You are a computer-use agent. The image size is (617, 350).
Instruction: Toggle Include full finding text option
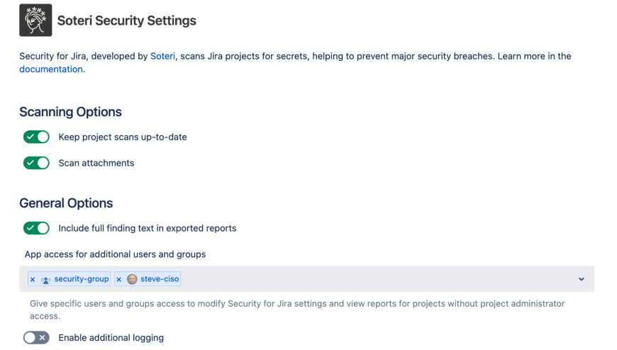point(36,228)
